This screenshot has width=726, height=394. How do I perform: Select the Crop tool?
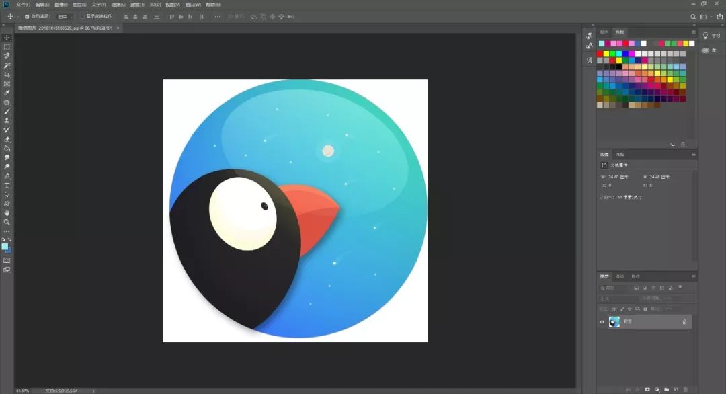pos(7,75)
